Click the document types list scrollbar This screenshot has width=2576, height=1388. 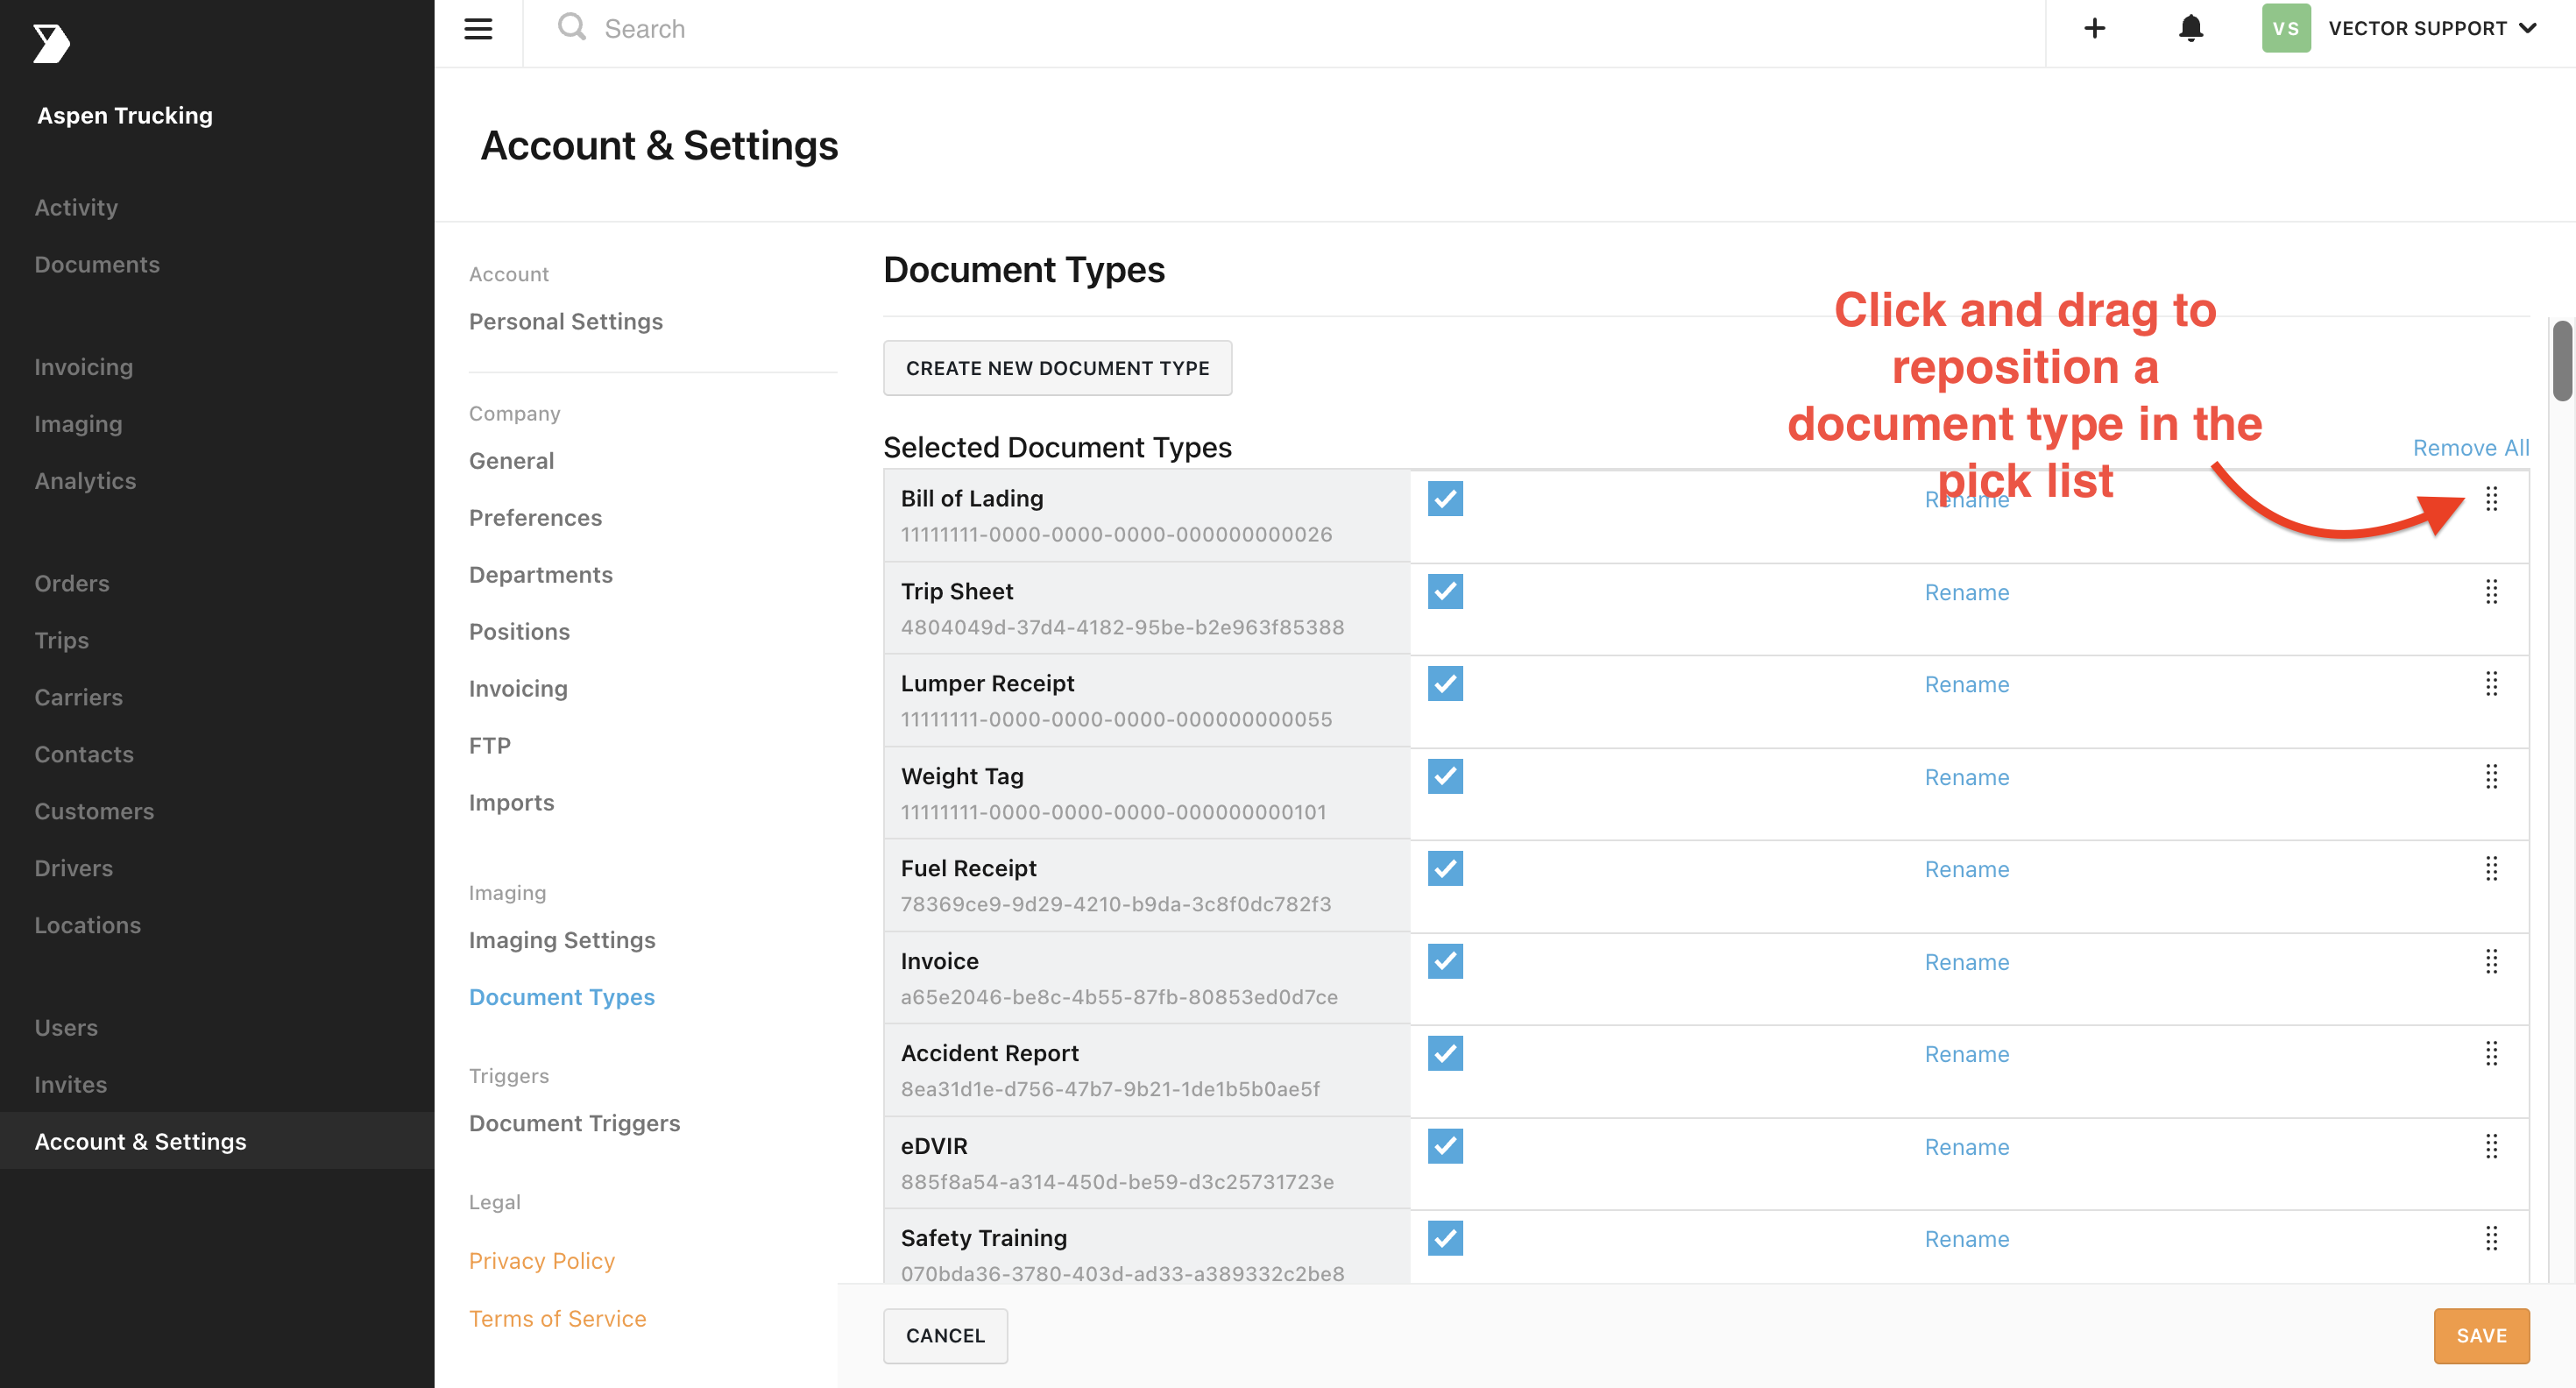tap(2560, 360)
